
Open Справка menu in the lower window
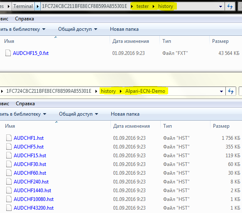click(25, 104)
